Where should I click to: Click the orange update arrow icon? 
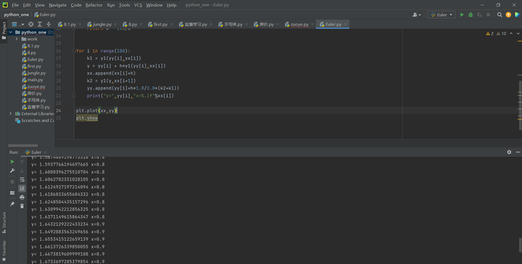(508, 14)
